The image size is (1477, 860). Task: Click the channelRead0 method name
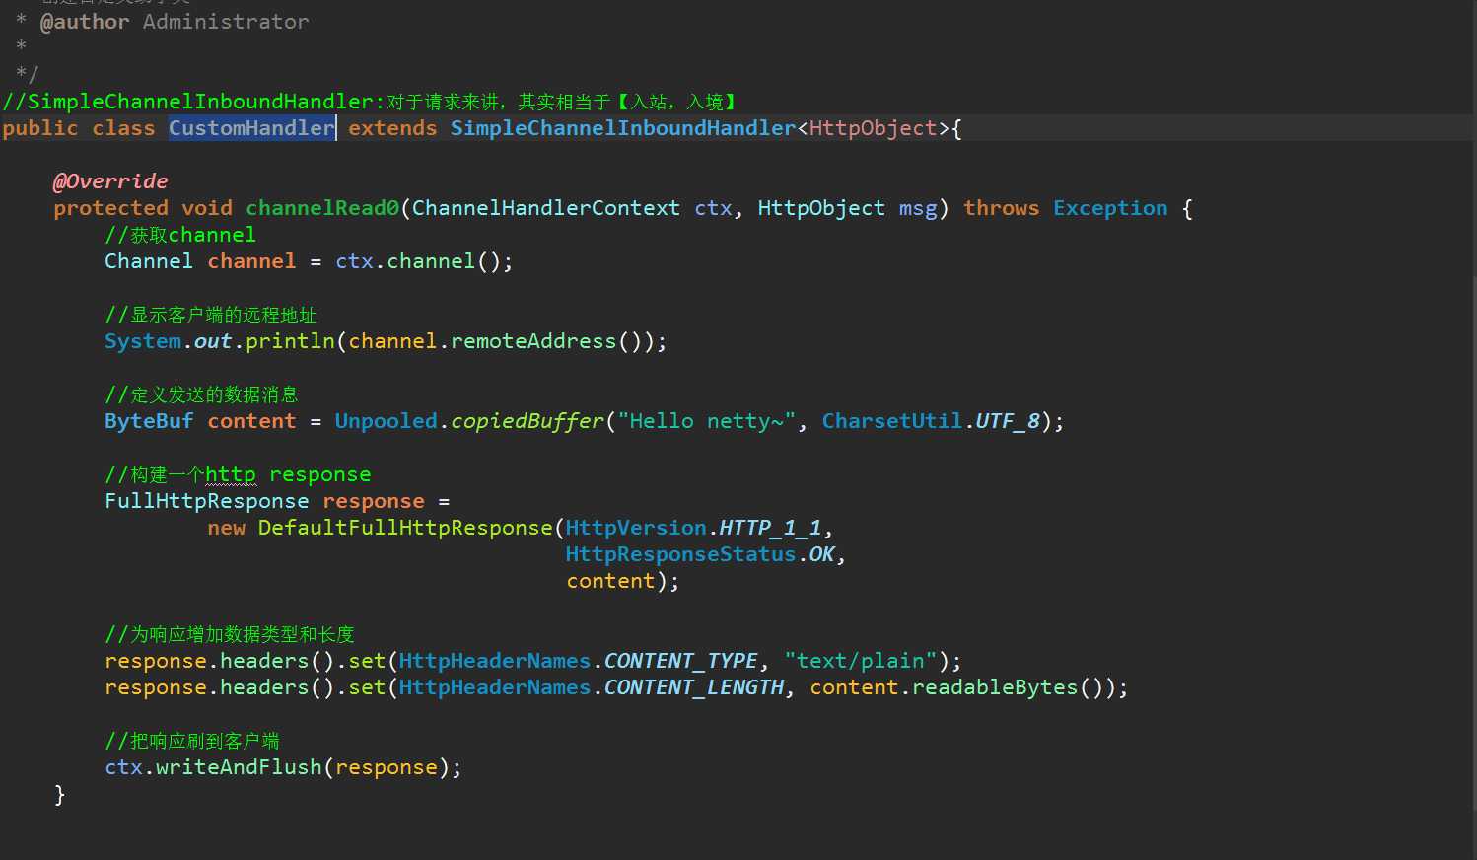pyautogui.click(x=322, y=208)
